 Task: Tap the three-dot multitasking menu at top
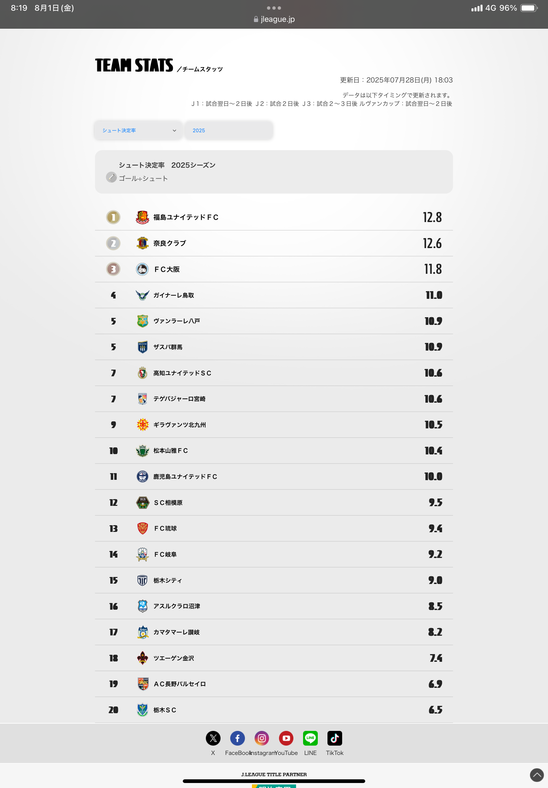pos(274,8)
